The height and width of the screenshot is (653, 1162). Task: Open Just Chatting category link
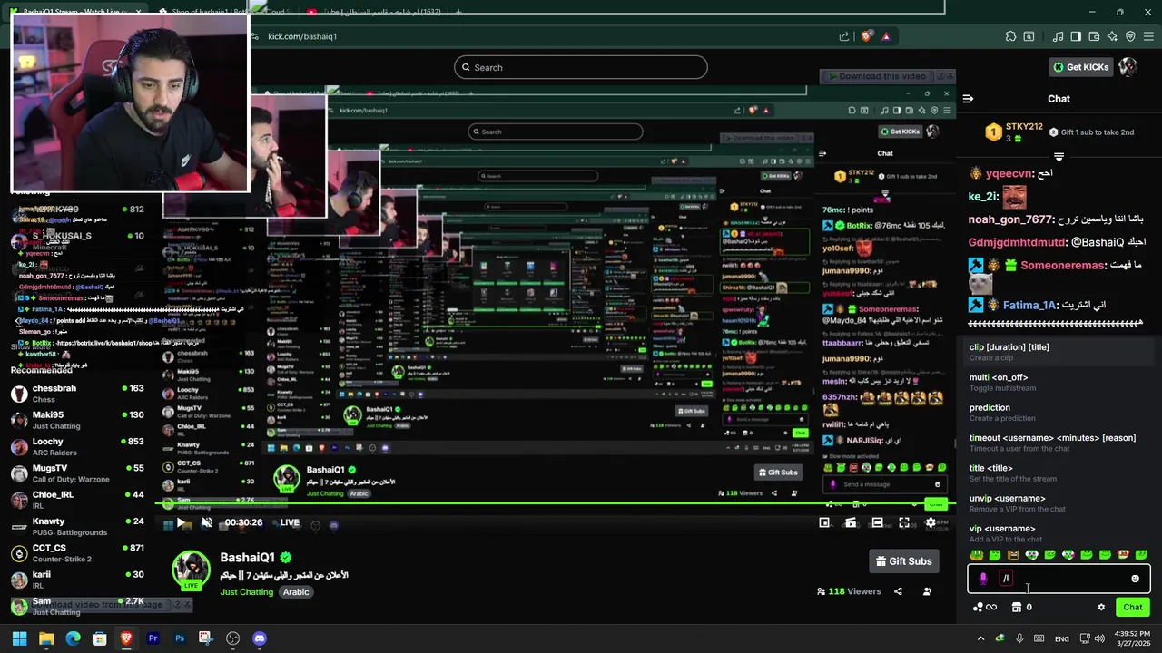point(246,592)
